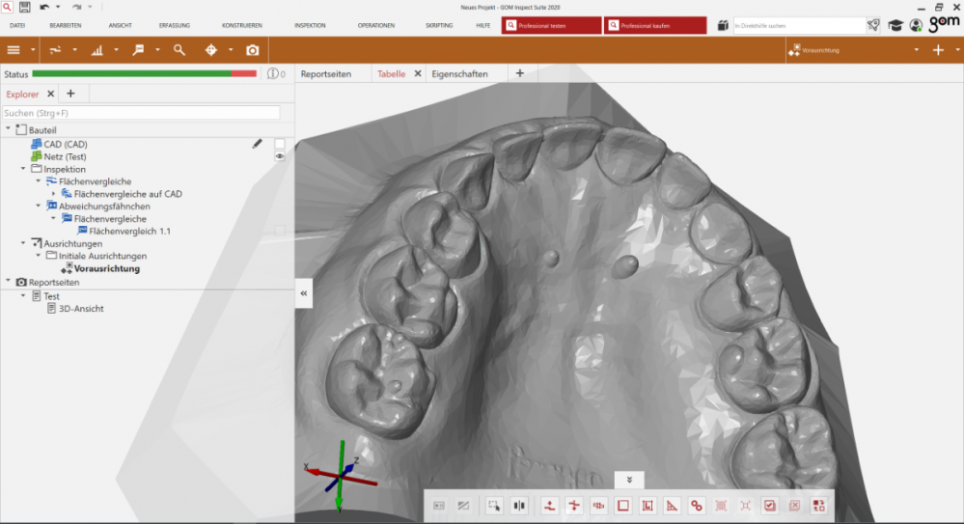Click the pencil edit icon beside CAD (CAD)

[257, 144]
